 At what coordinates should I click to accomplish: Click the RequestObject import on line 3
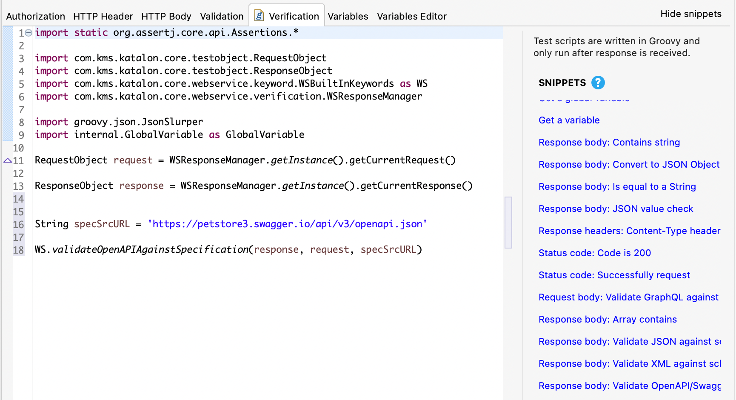pos(181,58)
